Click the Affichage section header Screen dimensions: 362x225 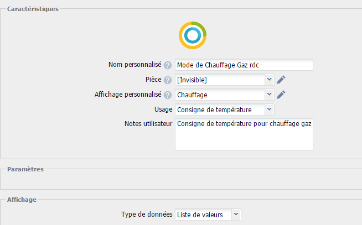(22, 200)
